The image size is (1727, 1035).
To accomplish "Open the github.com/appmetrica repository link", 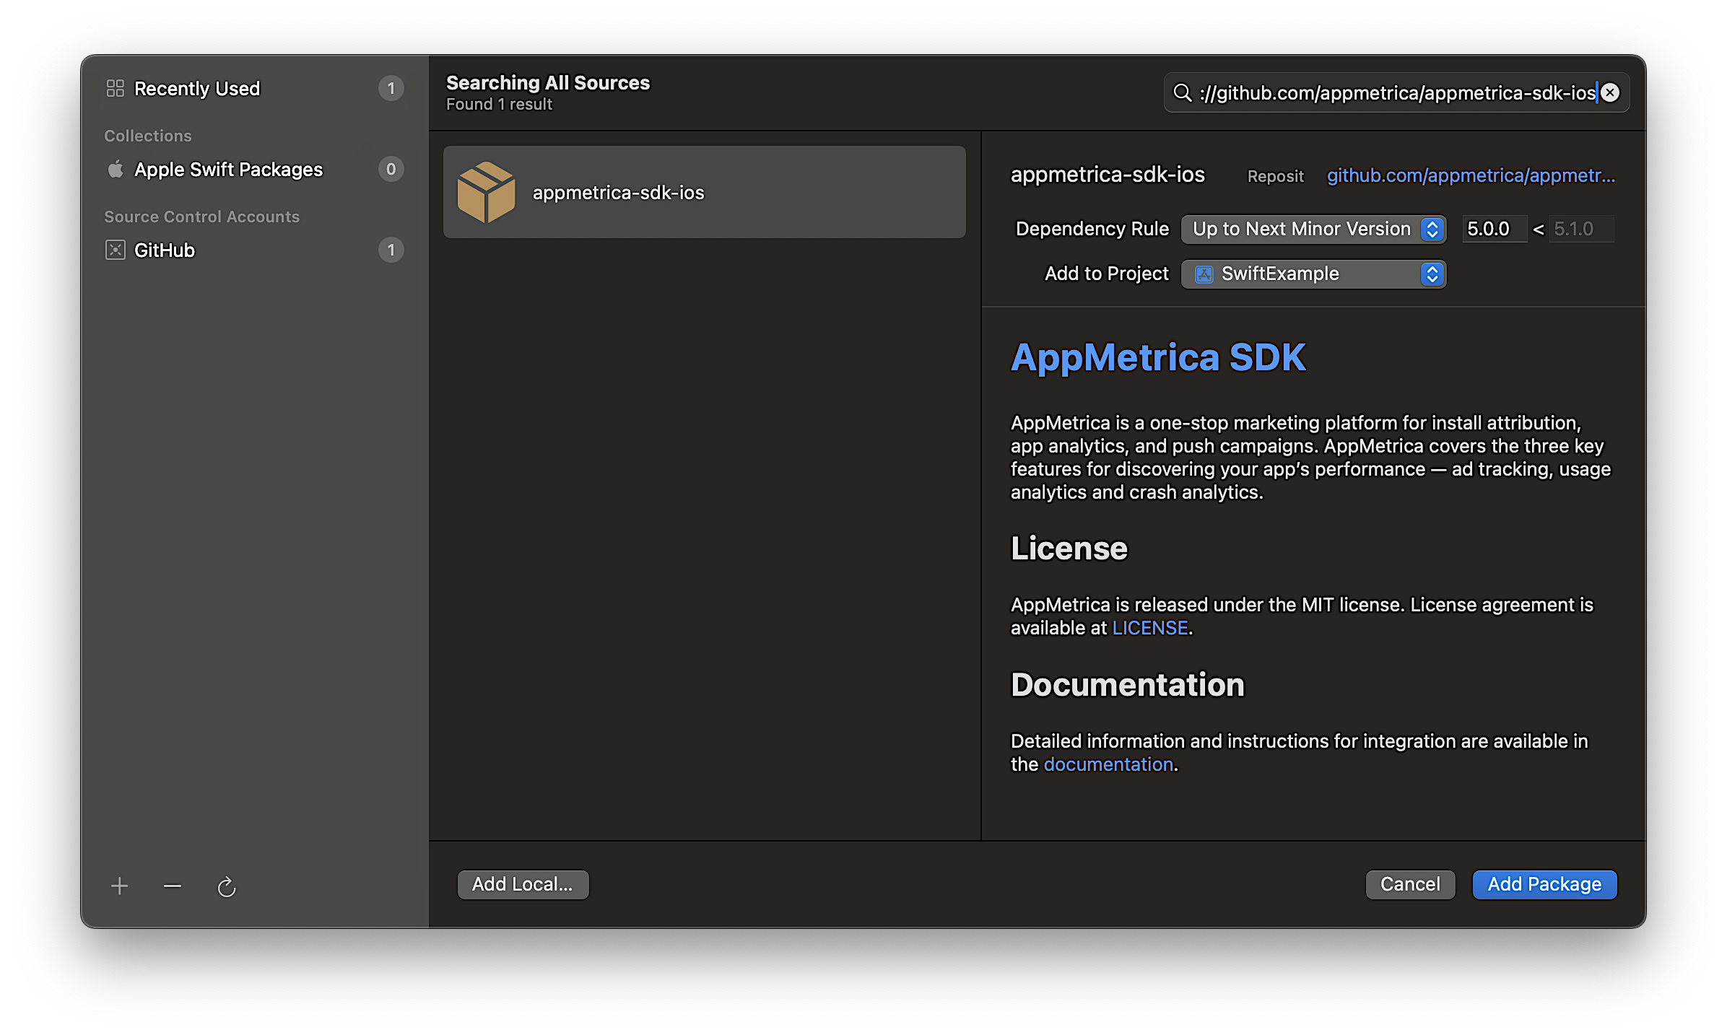I will coord(1470,175).
